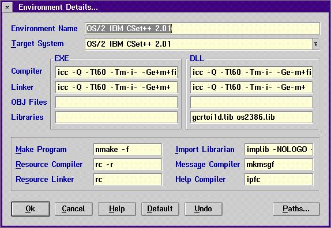Screen dimensions: 331x228
Task: Click the Resource Compiler label
Action: tap(49, 164)
